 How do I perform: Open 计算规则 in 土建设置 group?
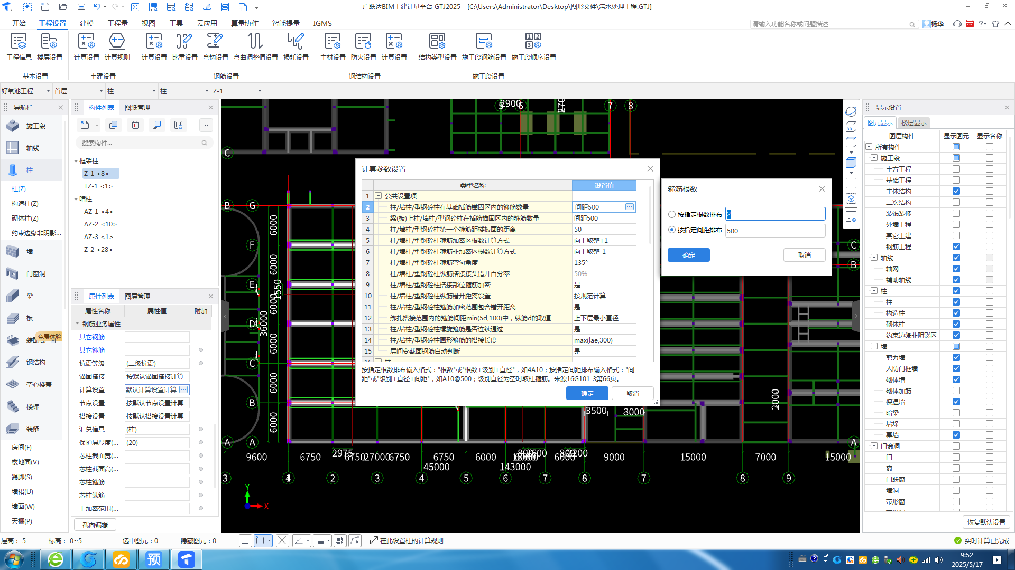tap(117, 46)
